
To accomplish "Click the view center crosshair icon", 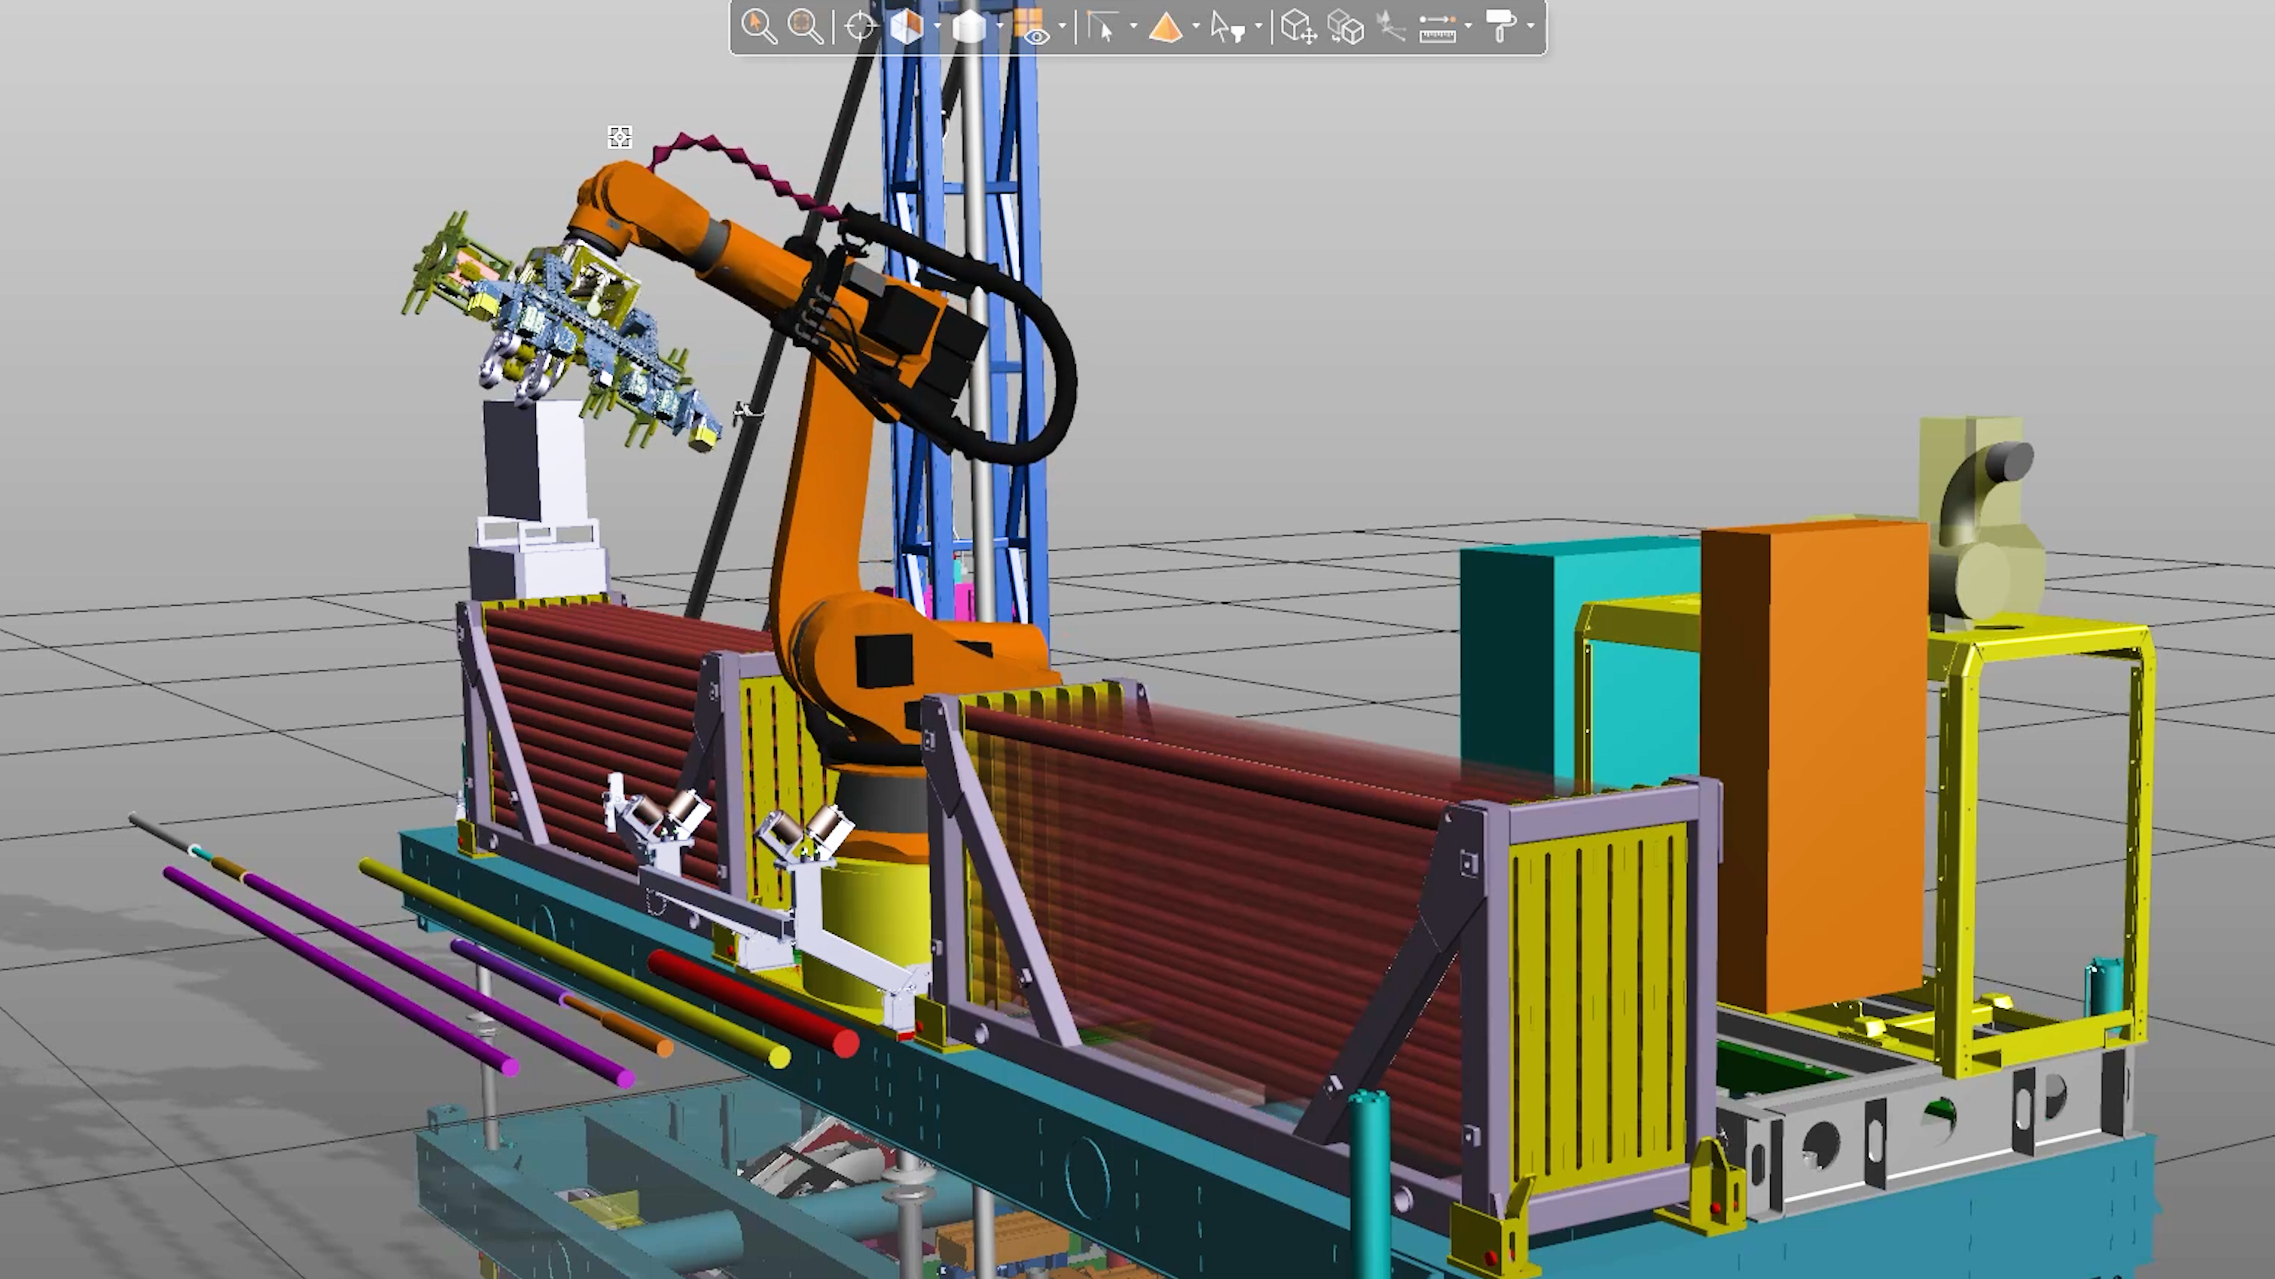I will click(860, 27).
